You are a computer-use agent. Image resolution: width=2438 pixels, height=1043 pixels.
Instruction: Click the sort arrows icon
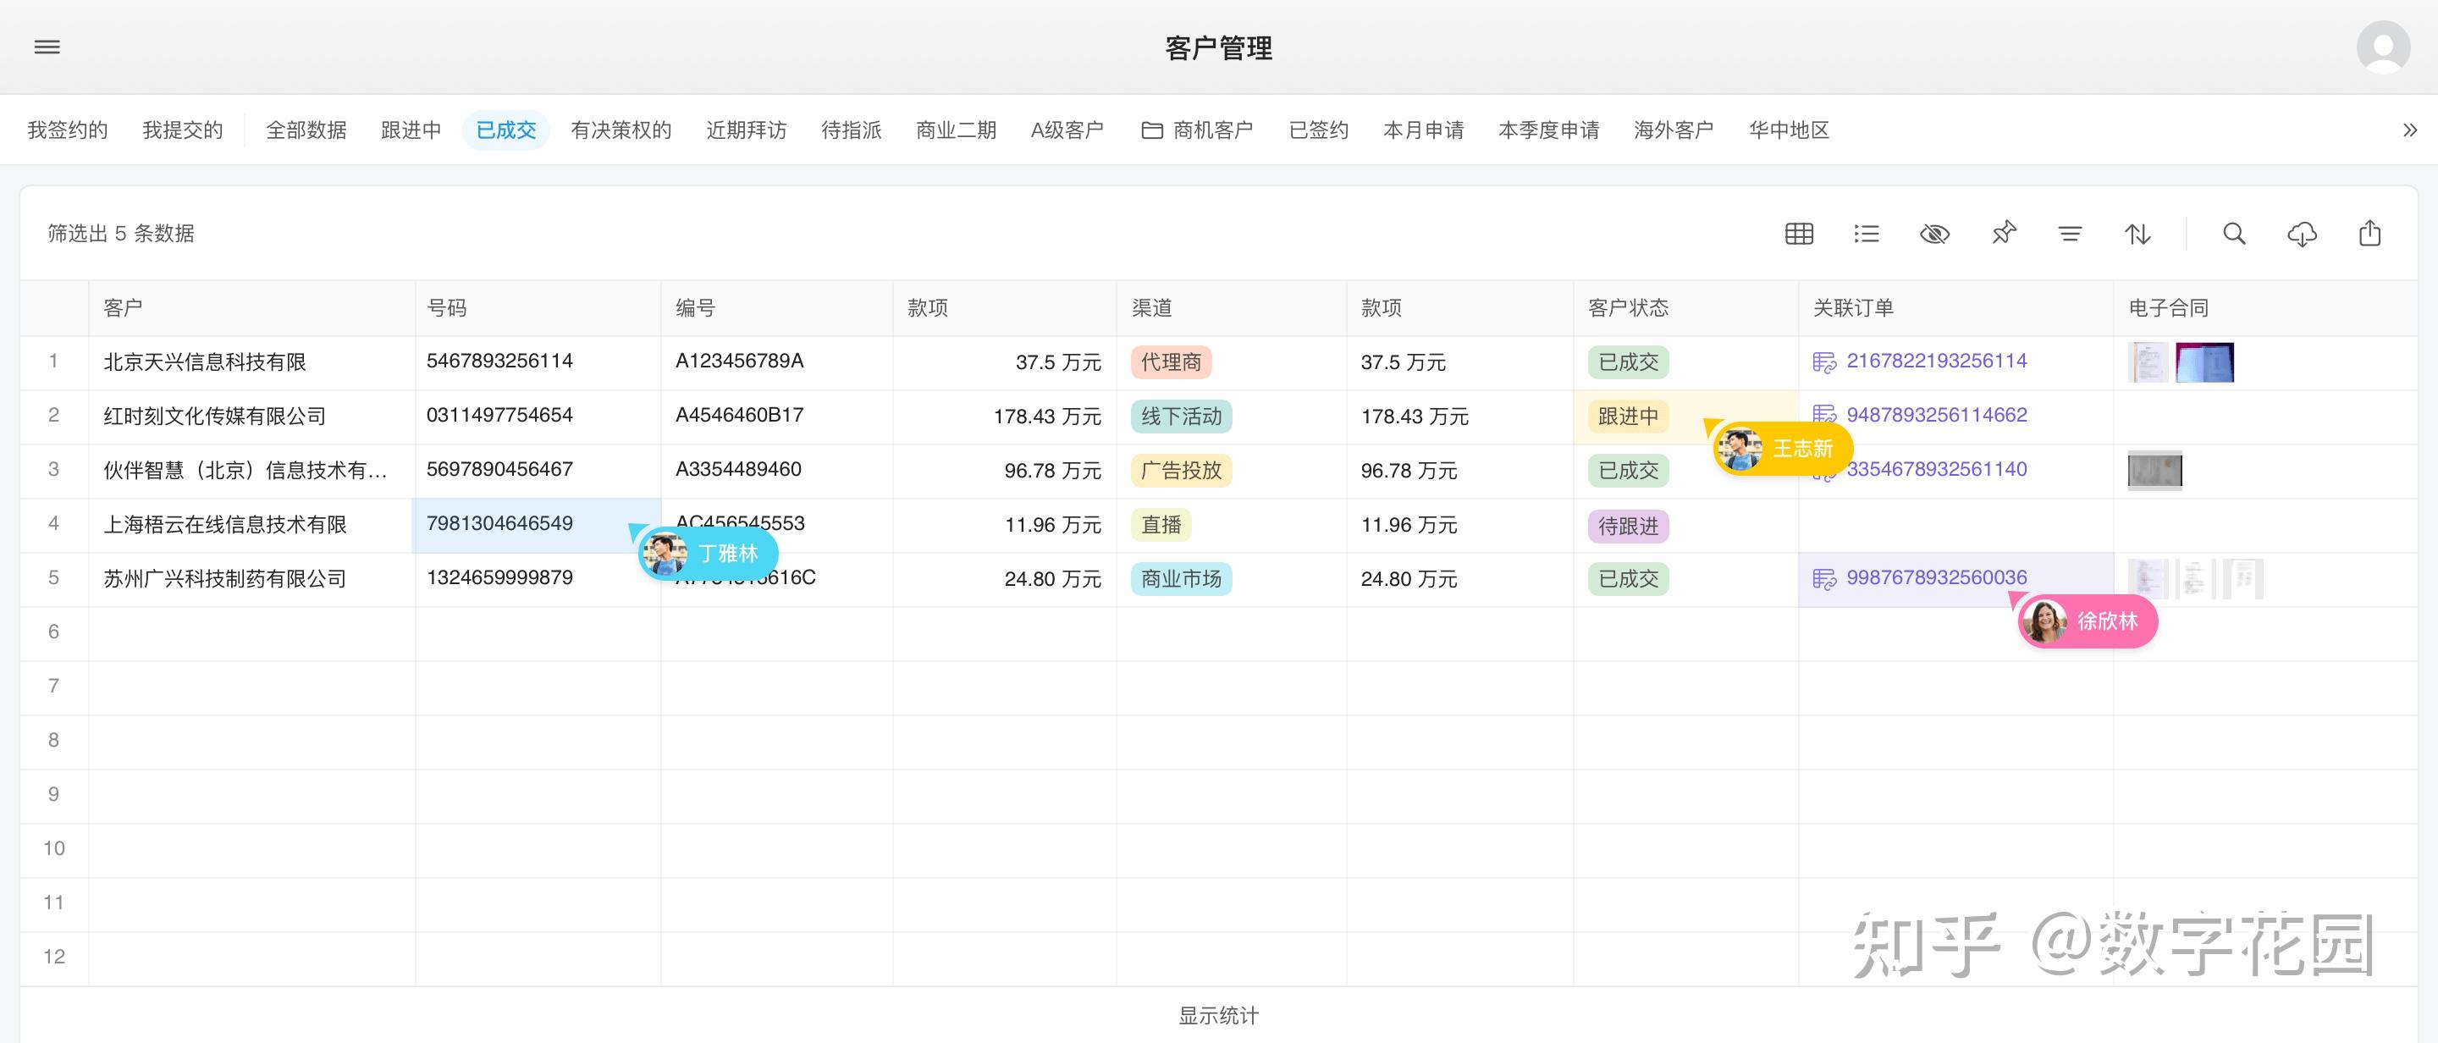2137,234
